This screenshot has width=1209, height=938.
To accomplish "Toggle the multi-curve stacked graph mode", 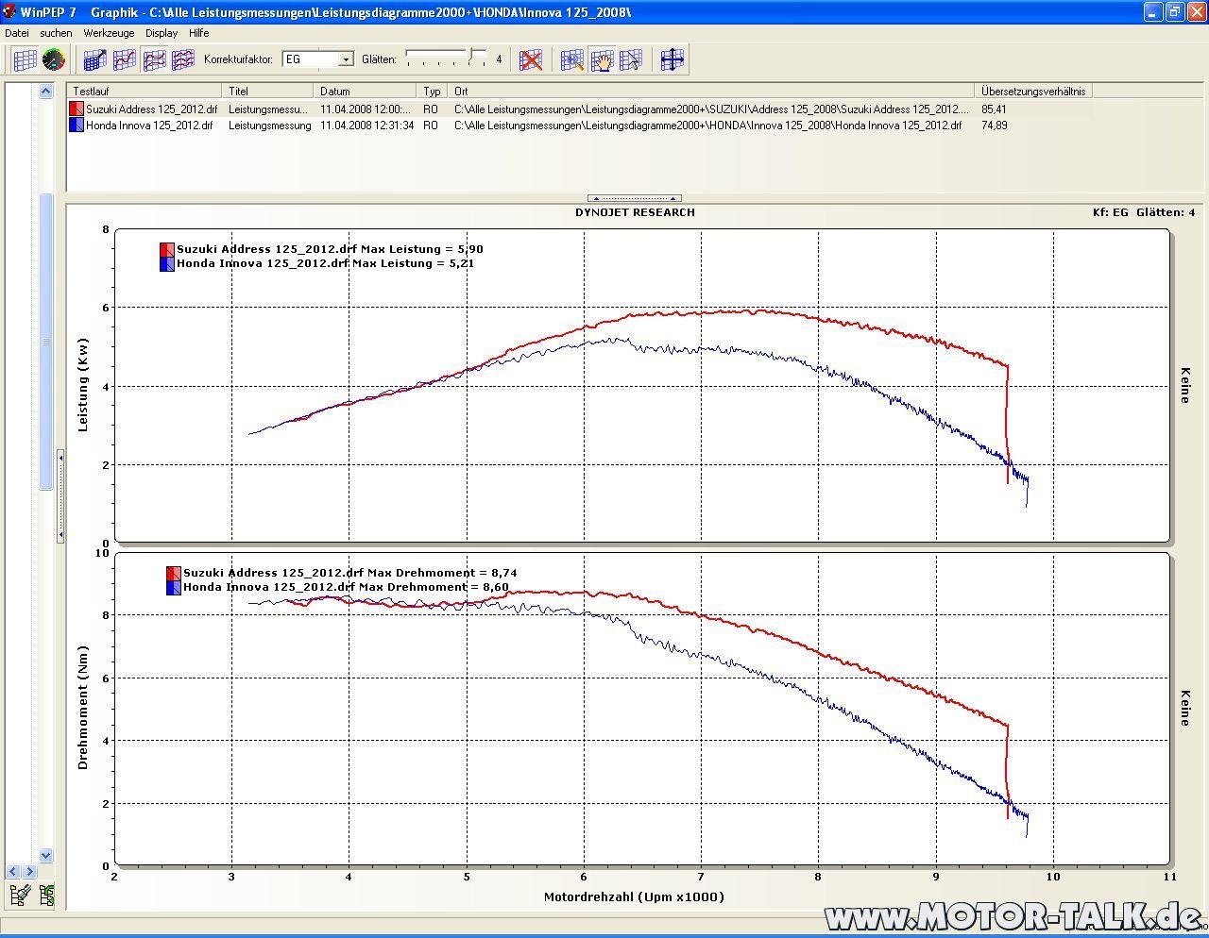I will coord(182,59).
